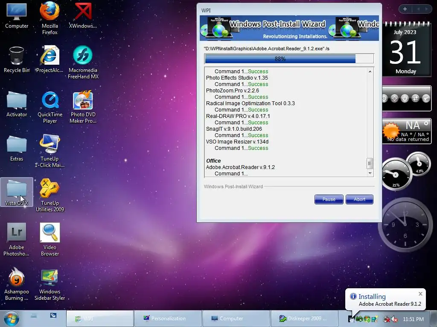Select the PhotoZoom.Pro v.2.2.6 log line

233,91
